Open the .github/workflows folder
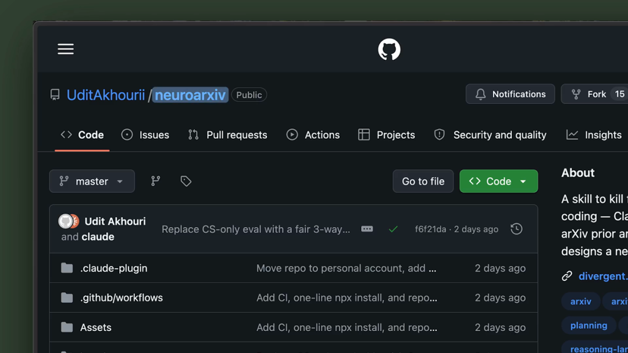Image resolution: width=628 pixels, height=353 pixels. (x=122, y=298)
